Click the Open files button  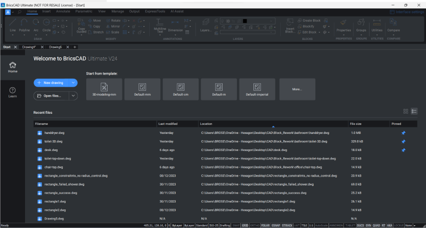click(x=51, y=96)
